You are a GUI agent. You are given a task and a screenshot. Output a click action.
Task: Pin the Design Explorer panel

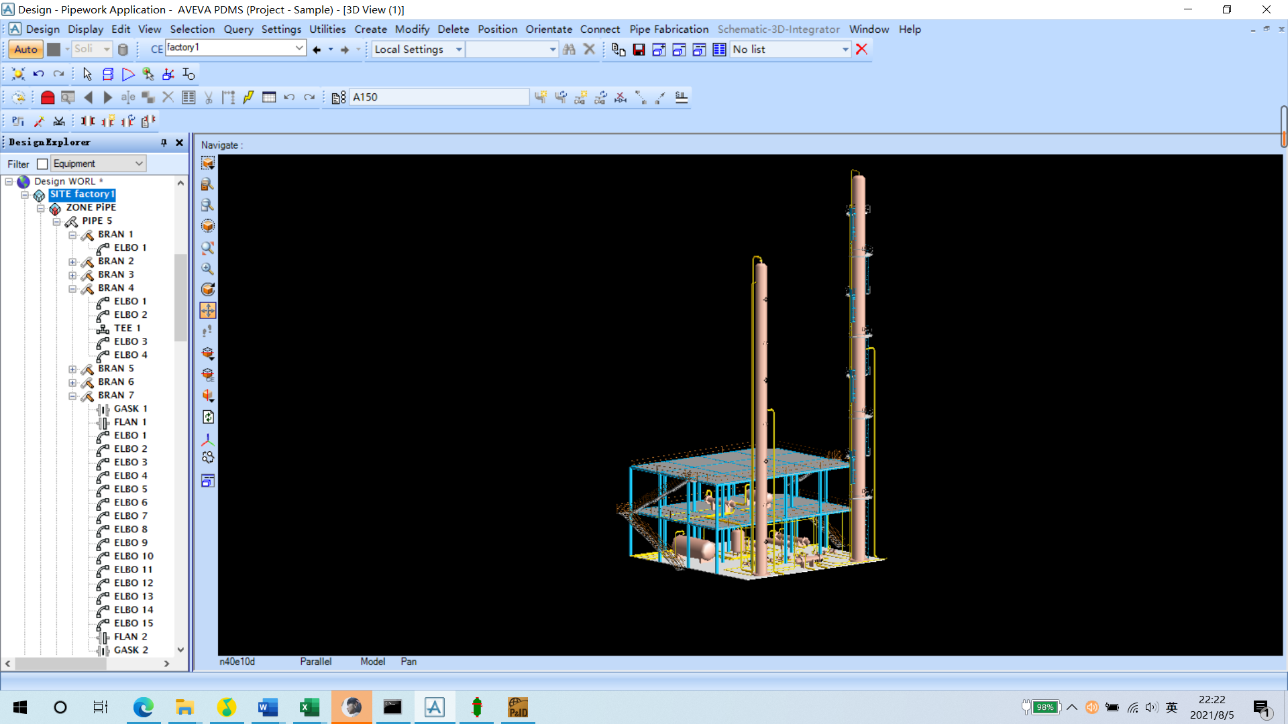click(x=164, y=143)
